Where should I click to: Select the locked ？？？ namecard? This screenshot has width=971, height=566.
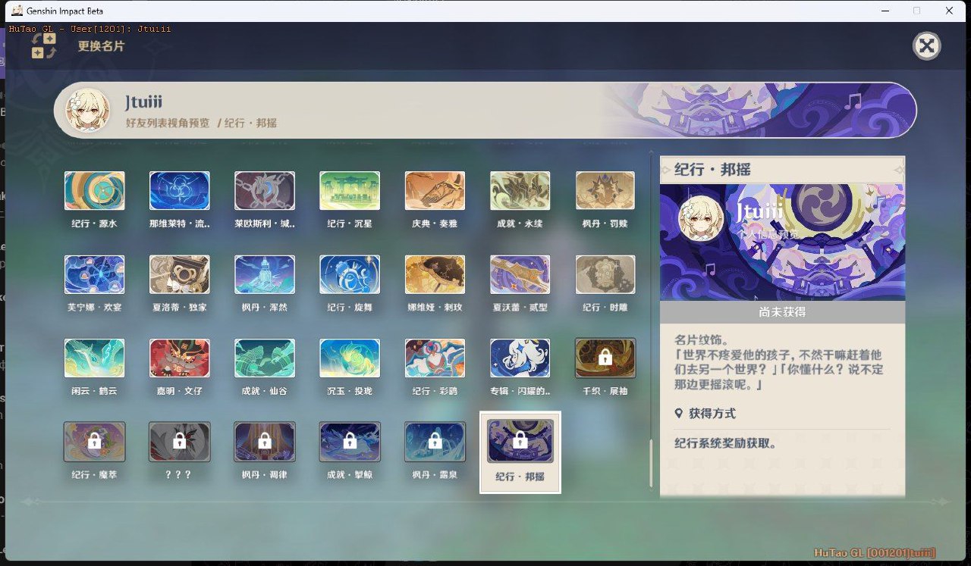click(x=180, y=441)
